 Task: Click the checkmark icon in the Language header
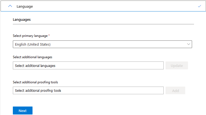coord(199,6)
